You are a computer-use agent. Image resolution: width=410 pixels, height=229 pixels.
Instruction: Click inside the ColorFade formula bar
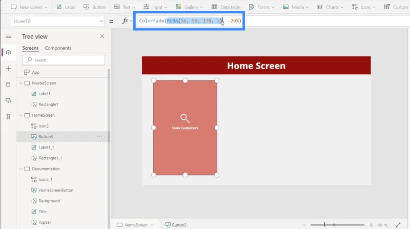[189, 20]
